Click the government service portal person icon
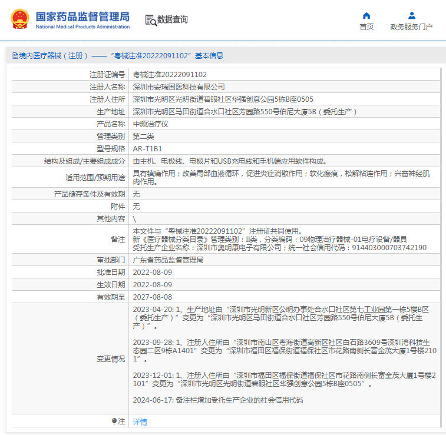 (412, 15)
